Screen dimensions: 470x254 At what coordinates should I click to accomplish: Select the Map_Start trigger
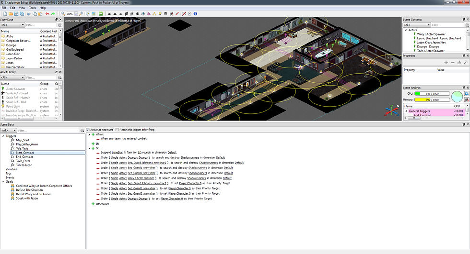(x=23, y=140)
